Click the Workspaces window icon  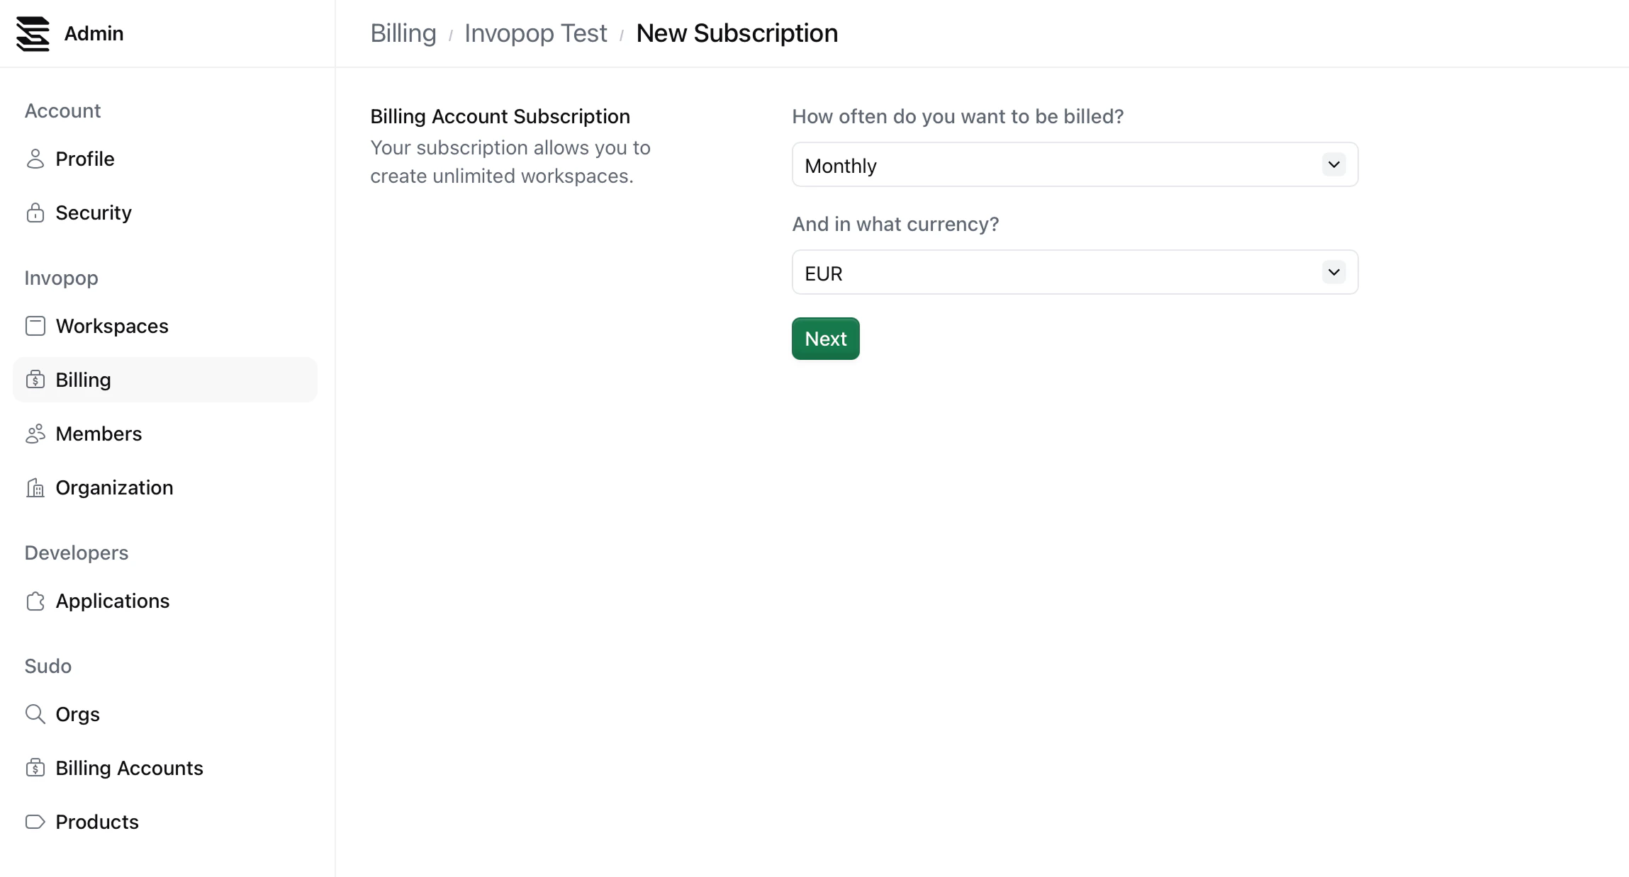[35, 326]
